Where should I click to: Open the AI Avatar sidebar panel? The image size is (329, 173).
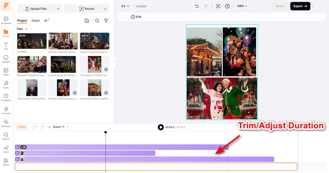click(6, 111)
